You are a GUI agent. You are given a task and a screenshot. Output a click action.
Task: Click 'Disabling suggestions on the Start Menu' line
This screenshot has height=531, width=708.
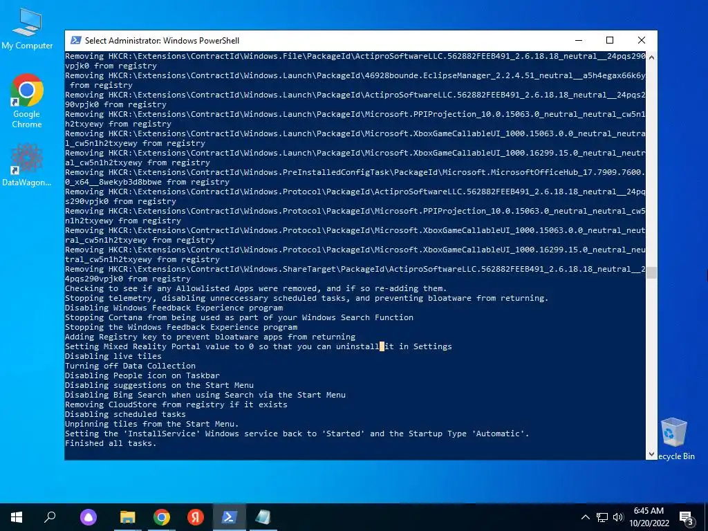pos(159,385)
